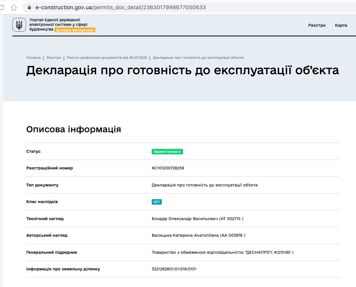View site security lock icon
The width and height of the screenshot is (356, 287).
coord(29,7)
